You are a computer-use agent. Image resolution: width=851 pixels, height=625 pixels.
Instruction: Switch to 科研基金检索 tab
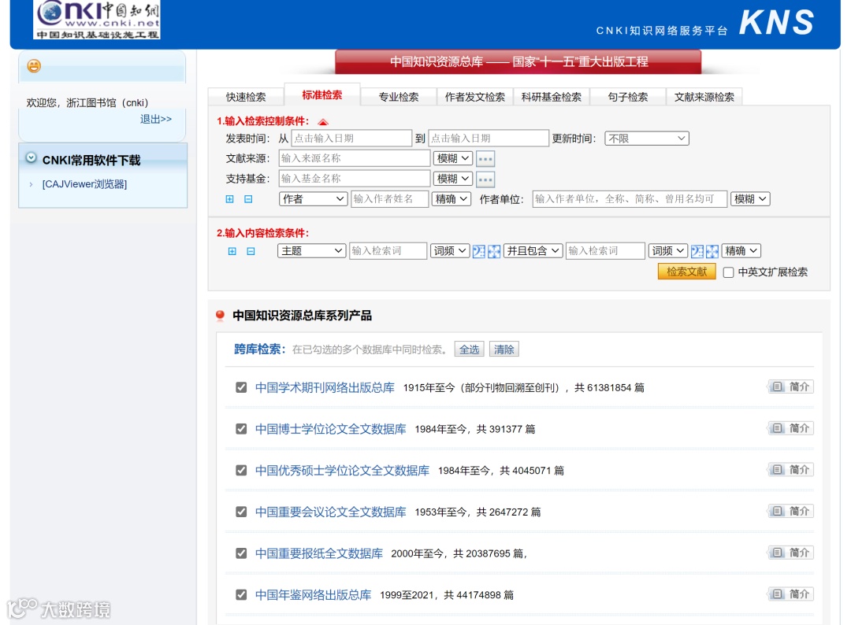[552, 97]
